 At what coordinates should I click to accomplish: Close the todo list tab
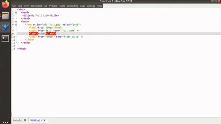[25, 120]
